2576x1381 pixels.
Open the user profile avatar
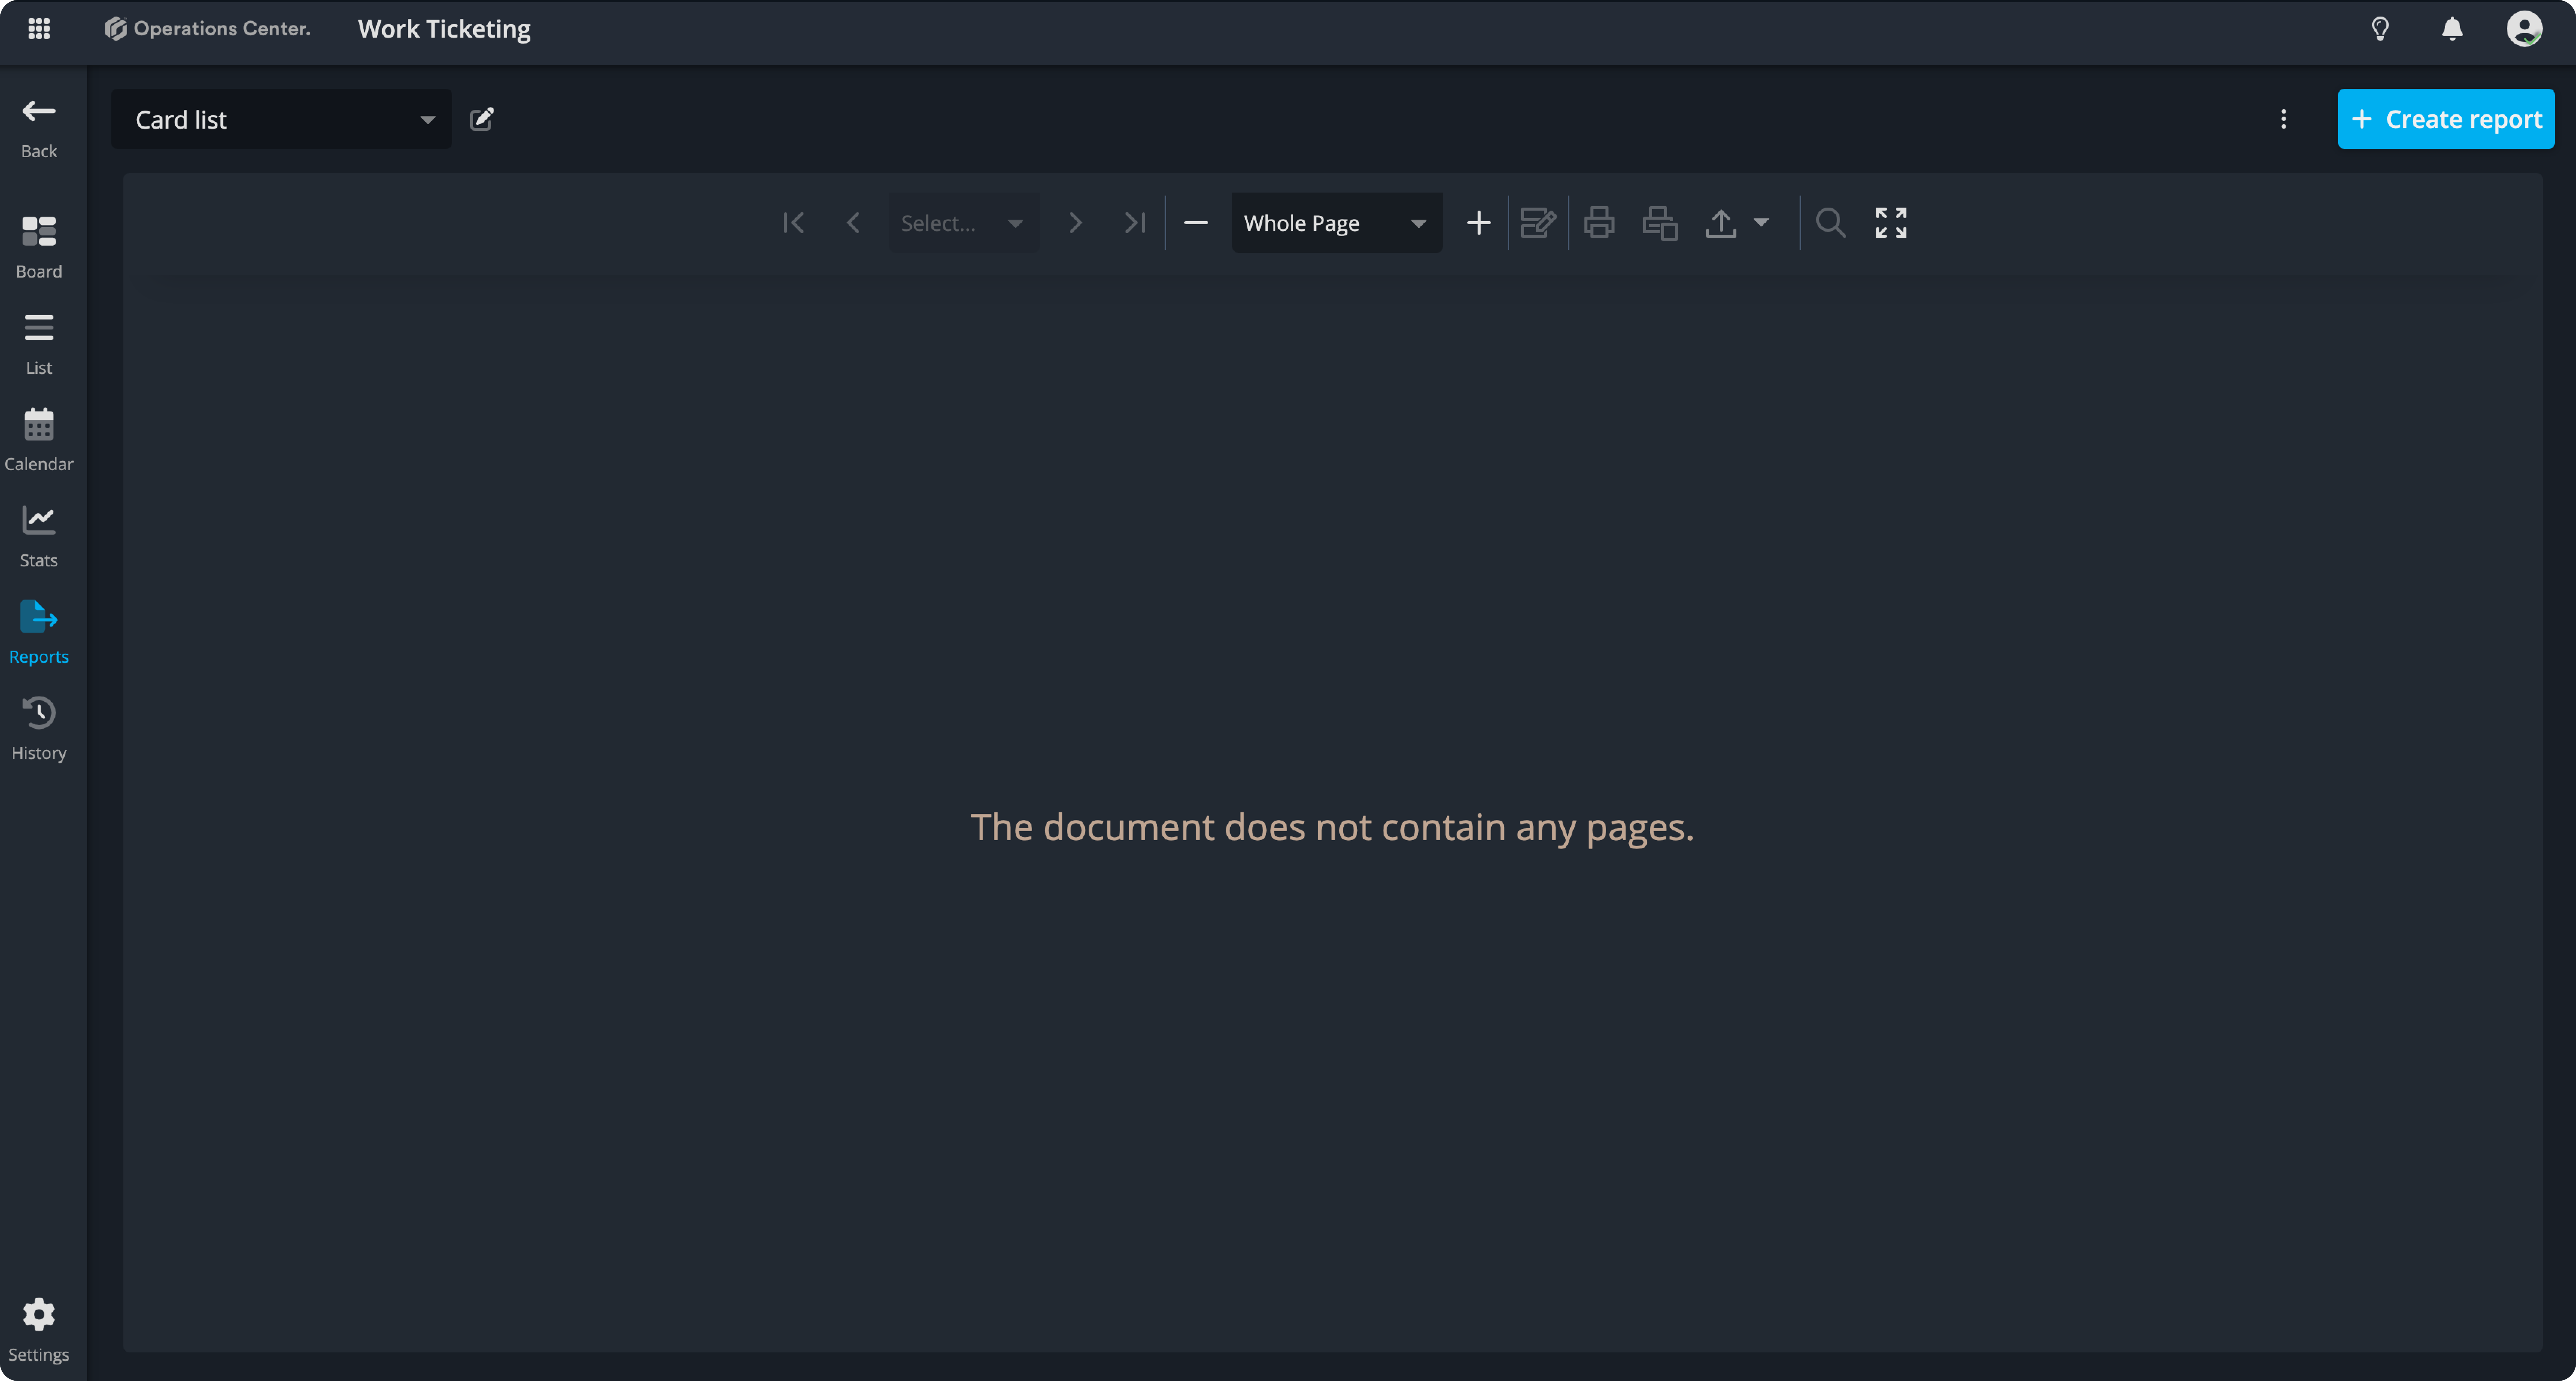pyautogui.click(x=2524, y=29)
